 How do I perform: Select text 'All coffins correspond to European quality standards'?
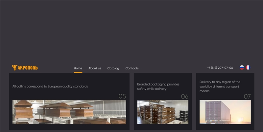click(50, 86)
